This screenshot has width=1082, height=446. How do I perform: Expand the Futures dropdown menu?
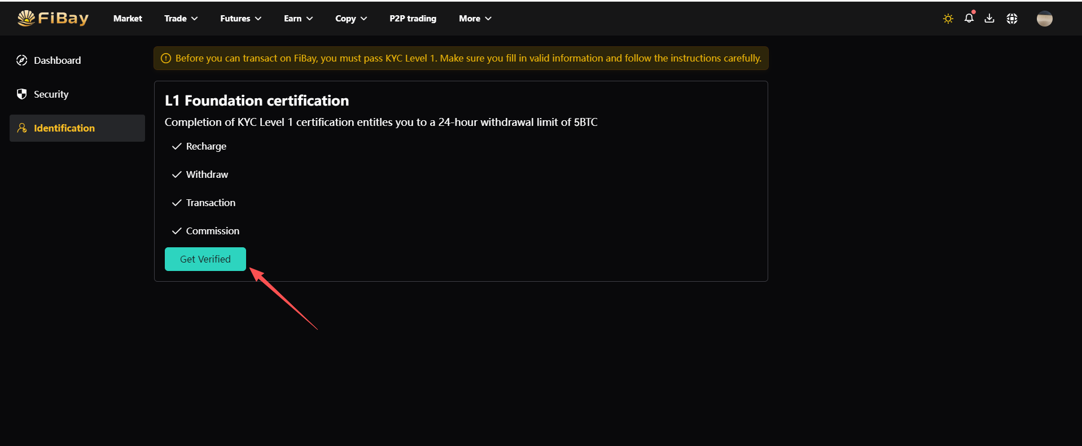click(240, 19)
